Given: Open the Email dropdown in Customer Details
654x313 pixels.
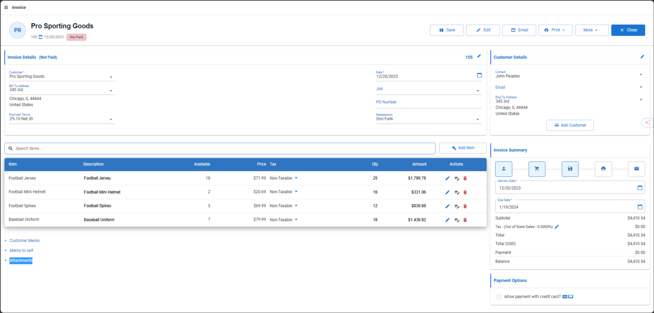Looking at the screenshot, I should 641,87.
